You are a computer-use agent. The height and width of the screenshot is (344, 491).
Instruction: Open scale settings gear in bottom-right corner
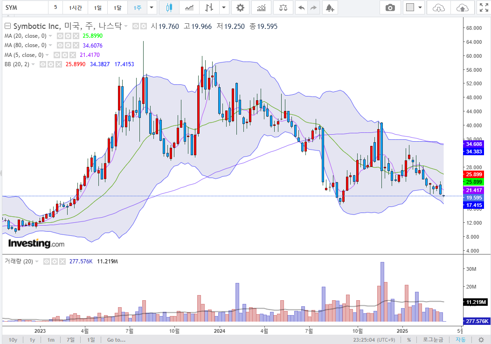click(x=481, y=340)
